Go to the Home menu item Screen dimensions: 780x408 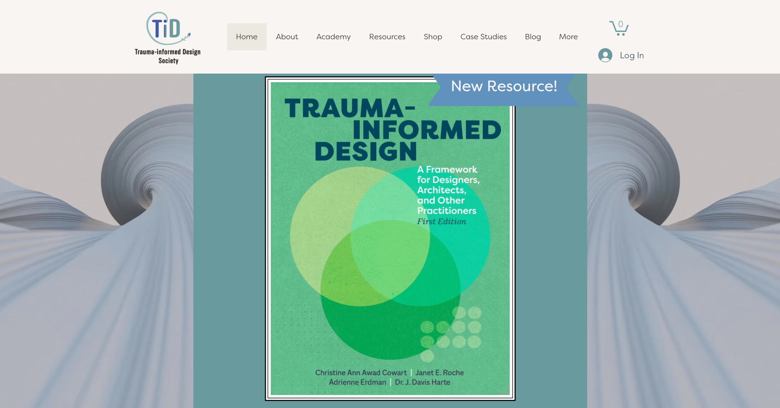point(246,36)
